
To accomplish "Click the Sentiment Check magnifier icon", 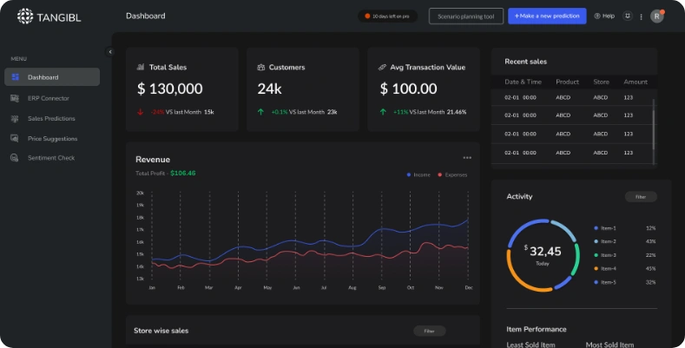I will [x=15, y=158].
